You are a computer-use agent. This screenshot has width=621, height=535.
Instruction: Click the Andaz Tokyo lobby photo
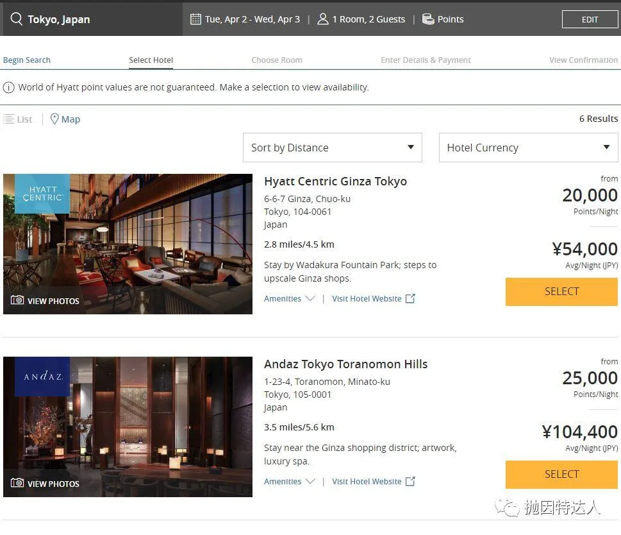[x=128, y=427]
